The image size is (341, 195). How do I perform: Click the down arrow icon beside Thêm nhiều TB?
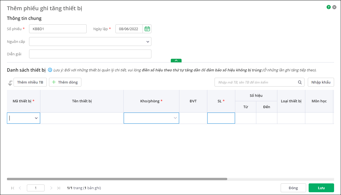pyautogui.click(x=10, y=83)
